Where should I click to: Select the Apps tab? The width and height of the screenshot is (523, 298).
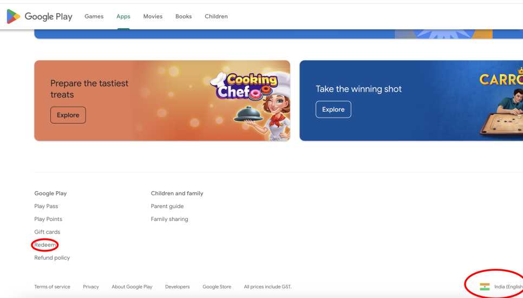(x=123, y=16)
